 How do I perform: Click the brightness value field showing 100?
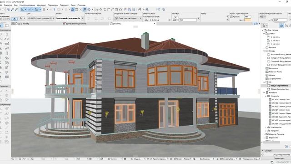[x=247, y=17]
